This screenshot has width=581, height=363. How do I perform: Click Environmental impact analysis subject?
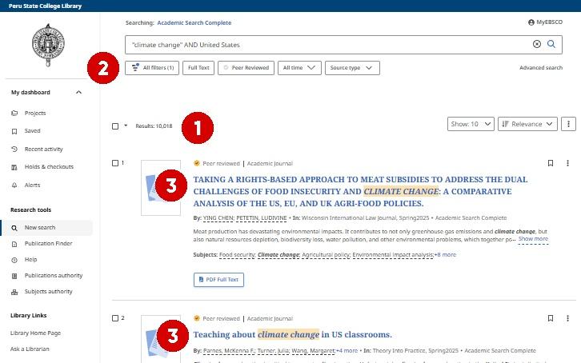(x=392, y=255)
